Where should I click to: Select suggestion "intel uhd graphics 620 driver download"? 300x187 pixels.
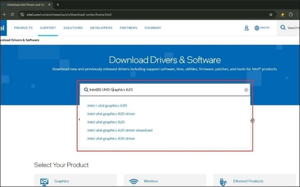coord(120,130)
